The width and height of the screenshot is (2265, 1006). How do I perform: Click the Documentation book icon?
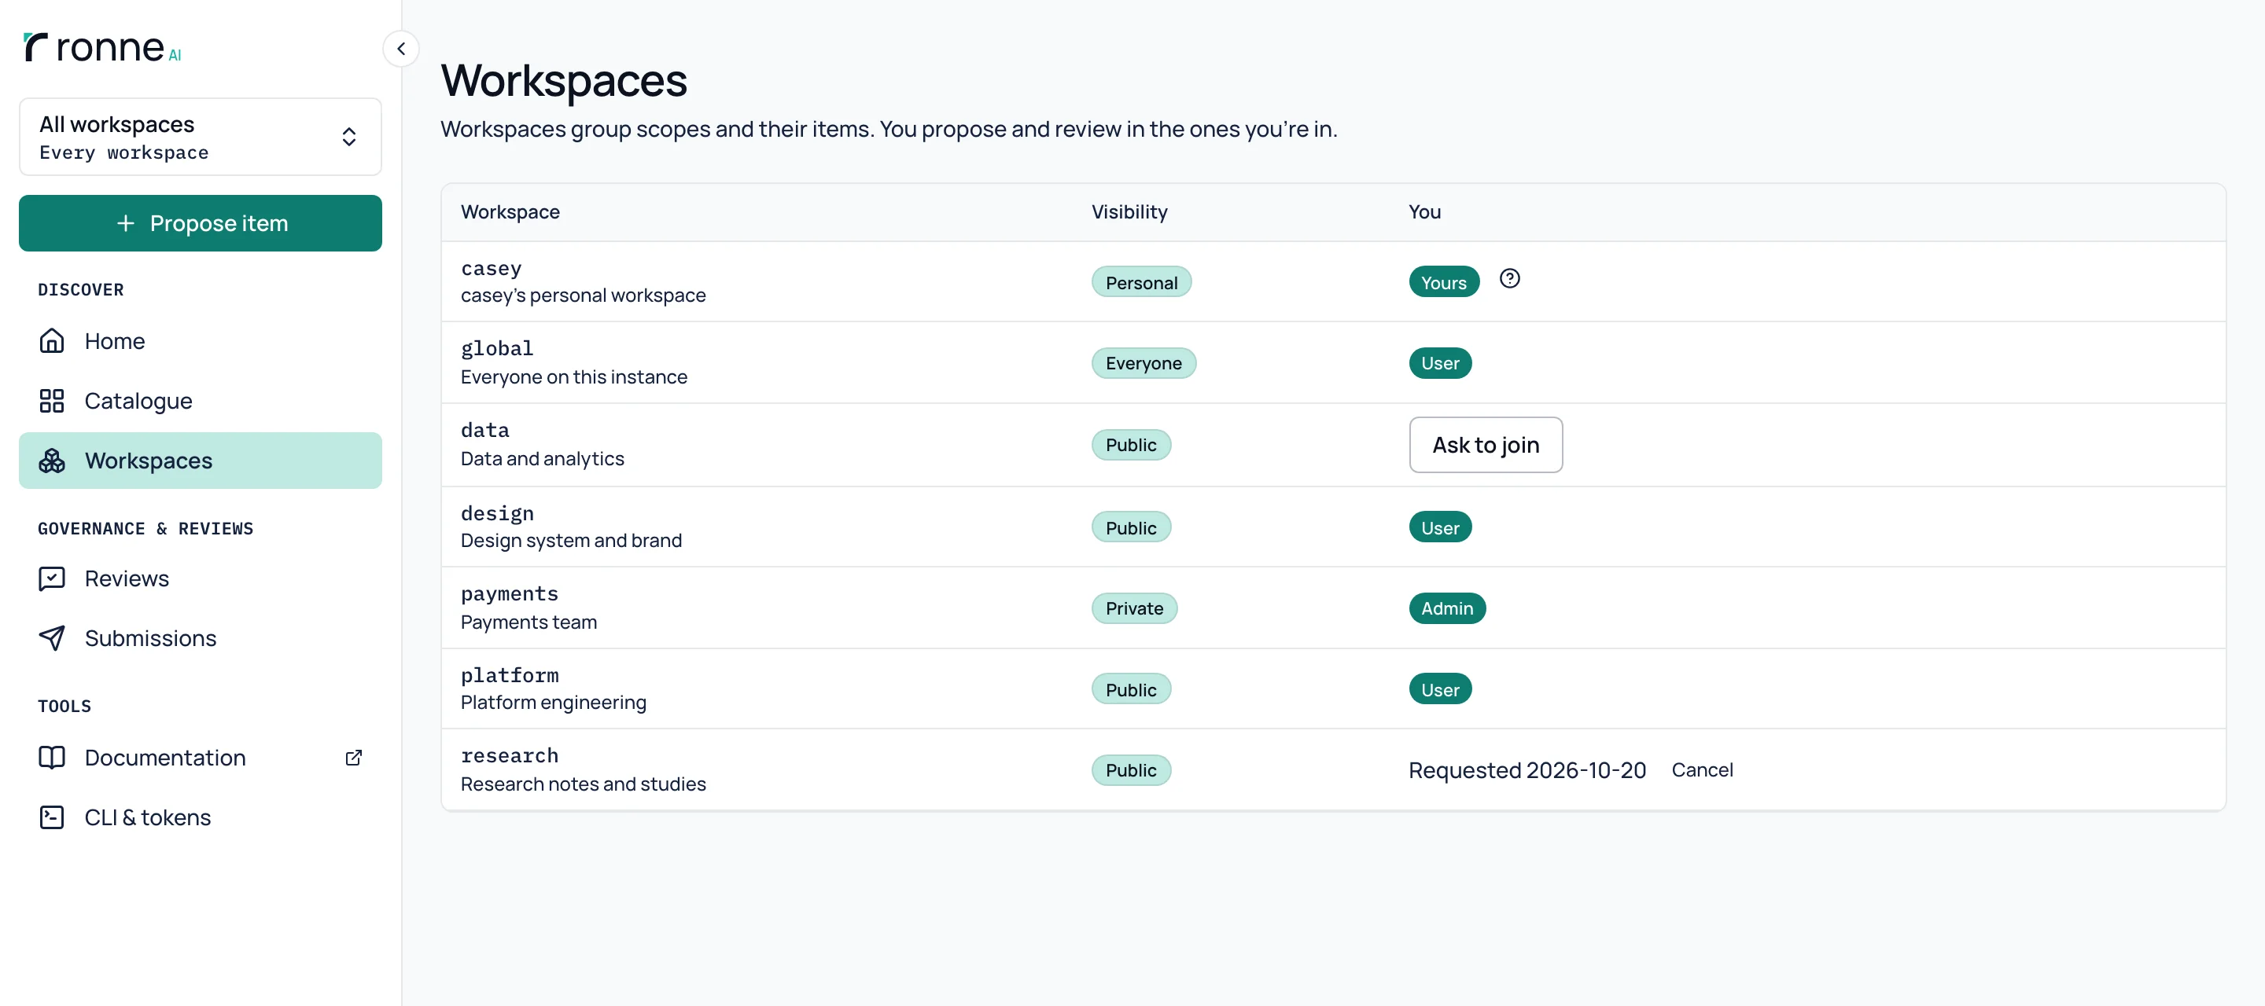[x=52, y=758]
